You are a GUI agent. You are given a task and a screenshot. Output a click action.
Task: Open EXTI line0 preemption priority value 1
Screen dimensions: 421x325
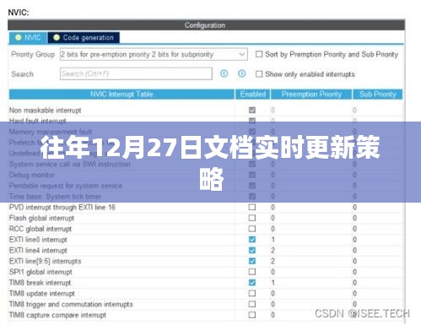pos(273,240)
